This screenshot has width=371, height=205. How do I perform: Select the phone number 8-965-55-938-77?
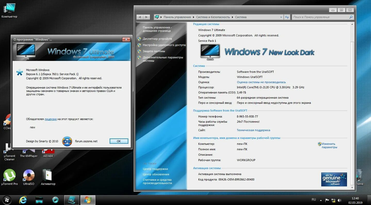click(x=247, y=116)
